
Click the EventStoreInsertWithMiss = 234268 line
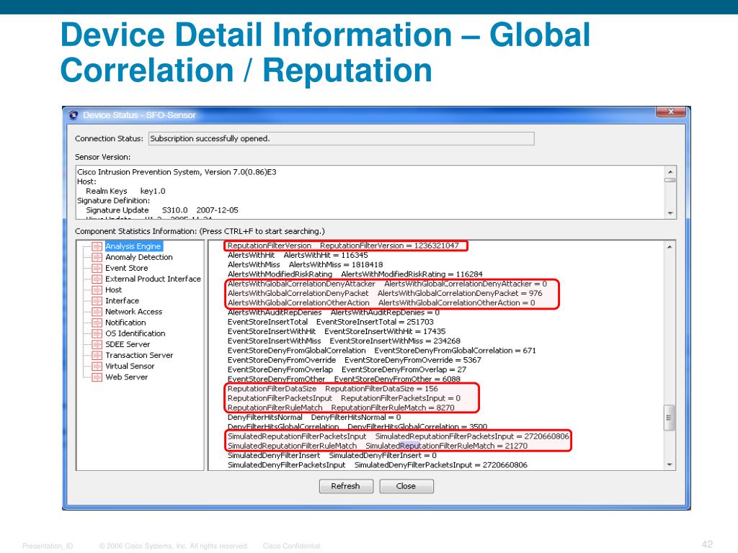click(344, 341)
